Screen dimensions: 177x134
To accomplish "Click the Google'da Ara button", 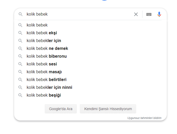I will tap(61, 109).
